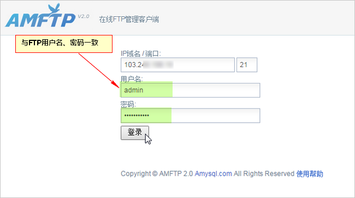Click the empty right side of username field
355x198 pixels.
click(x=216, y=90)
